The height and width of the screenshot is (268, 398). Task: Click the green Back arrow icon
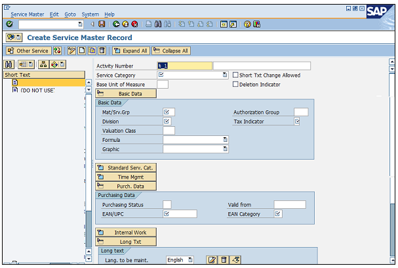[x=116, y=24]
